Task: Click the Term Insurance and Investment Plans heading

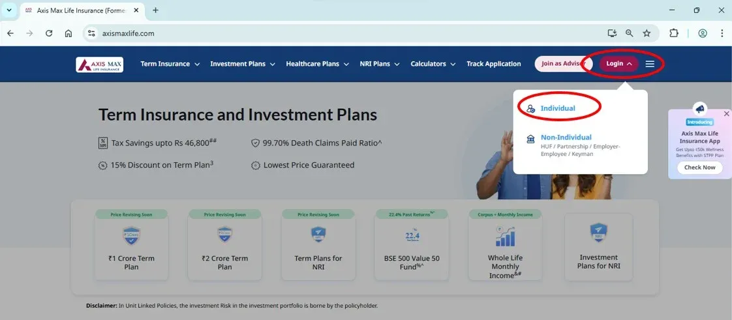Action: click(x=237, y=114)
